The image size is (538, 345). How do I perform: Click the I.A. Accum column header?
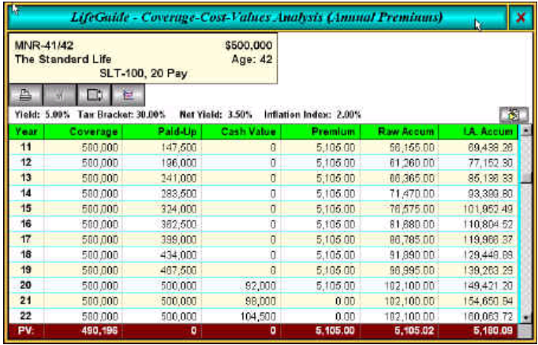pyautogui.click(x=479, y=132)
